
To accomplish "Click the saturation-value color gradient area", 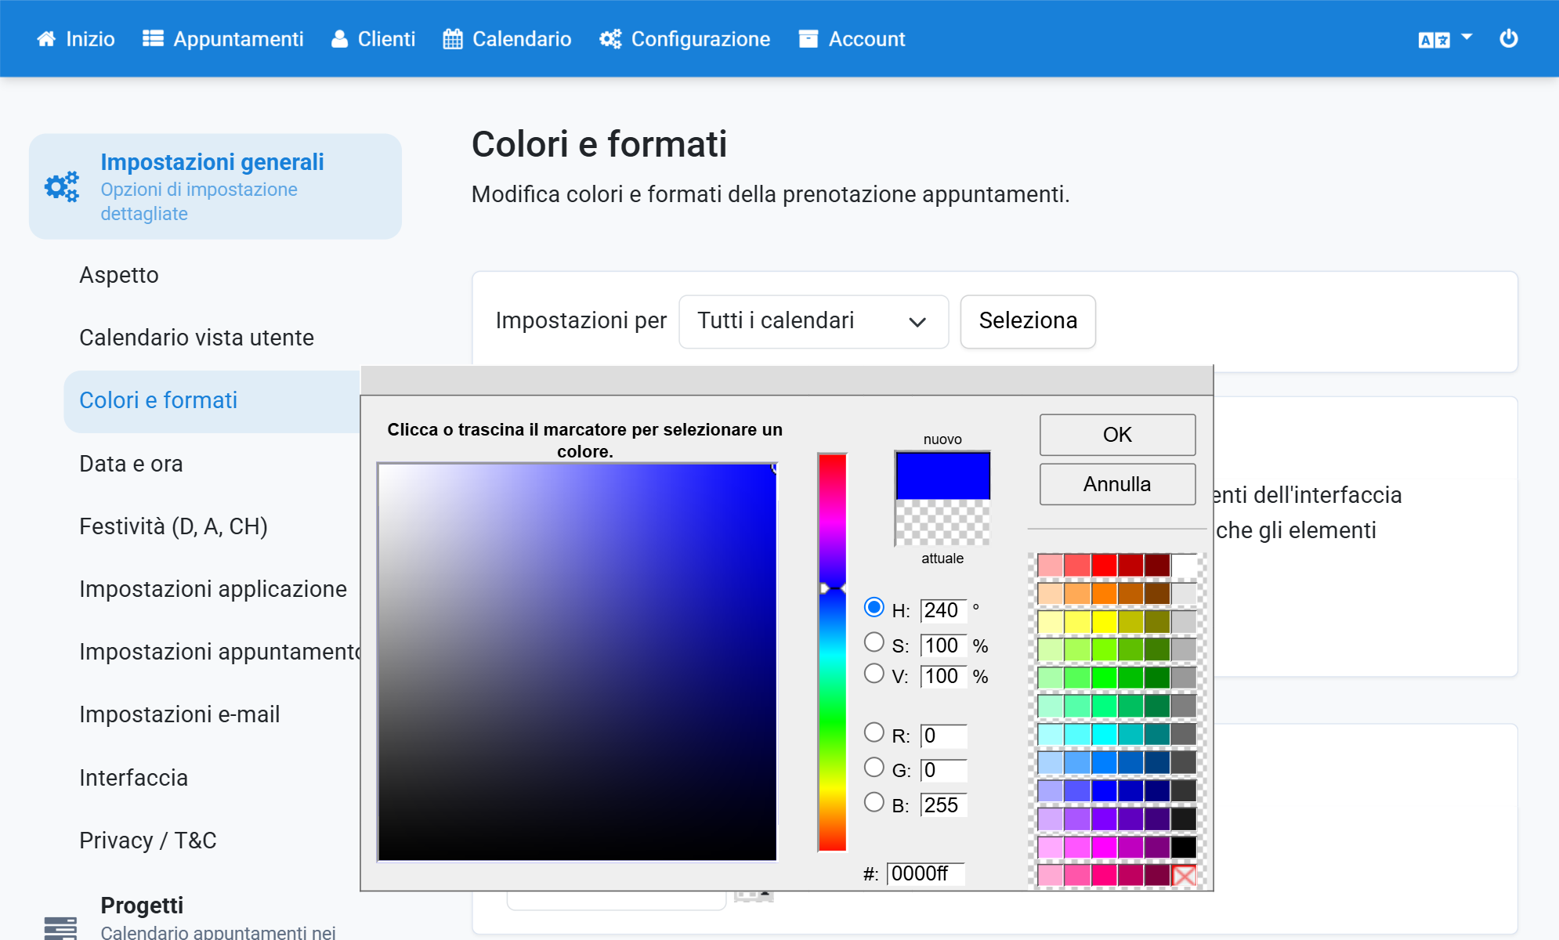I will tap(577, 662).
